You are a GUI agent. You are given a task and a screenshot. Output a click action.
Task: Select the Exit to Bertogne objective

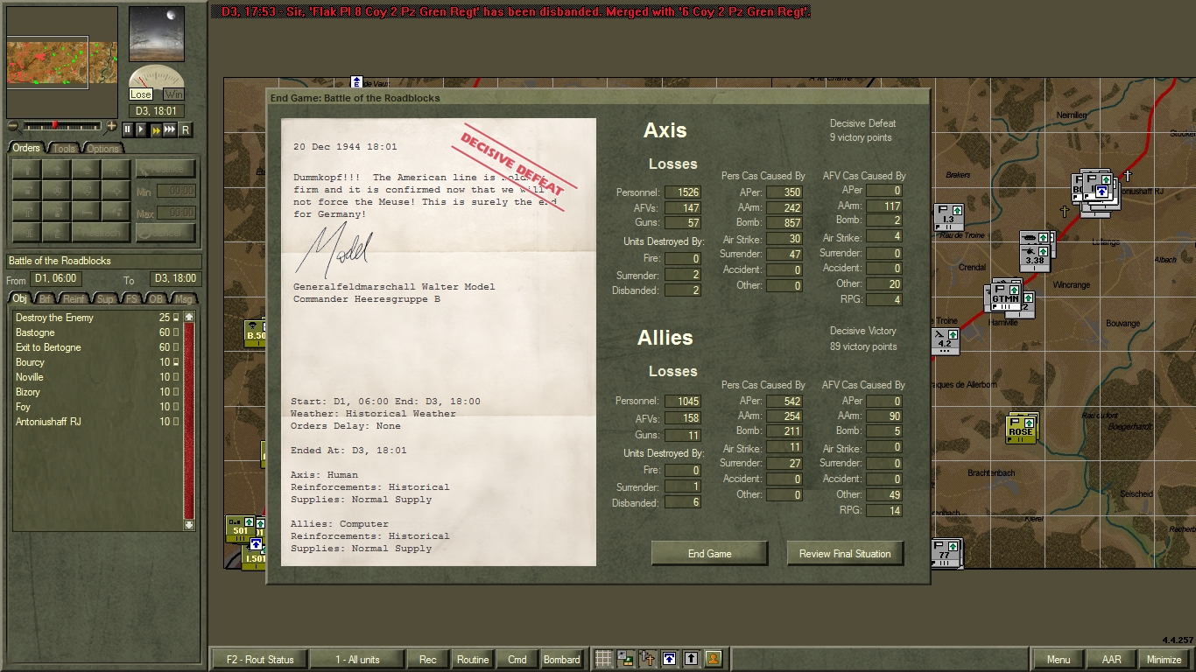click(x=96, y=347)
